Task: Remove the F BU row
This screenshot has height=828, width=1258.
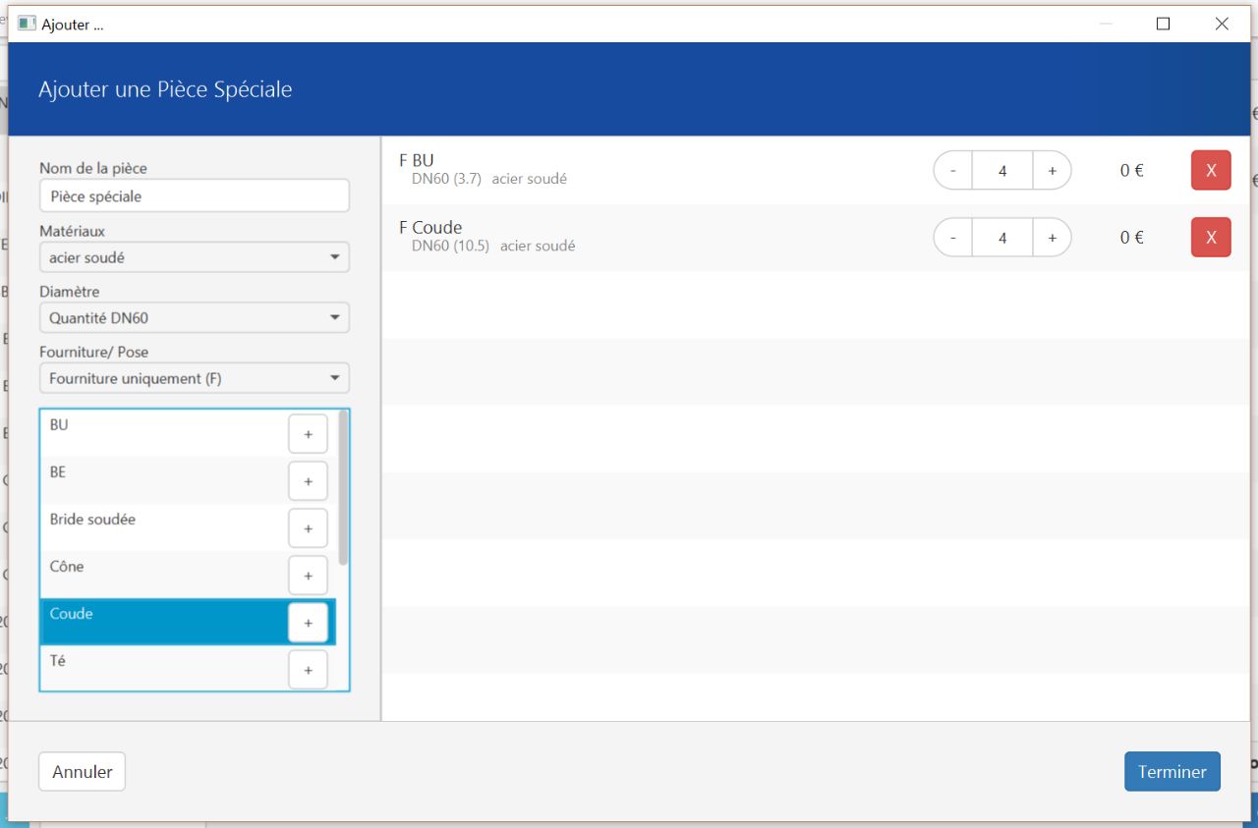Action: point(1211,171)
